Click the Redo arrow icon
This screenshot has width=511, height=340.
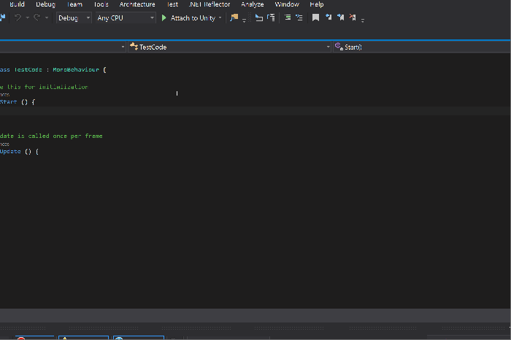(36, 18)
